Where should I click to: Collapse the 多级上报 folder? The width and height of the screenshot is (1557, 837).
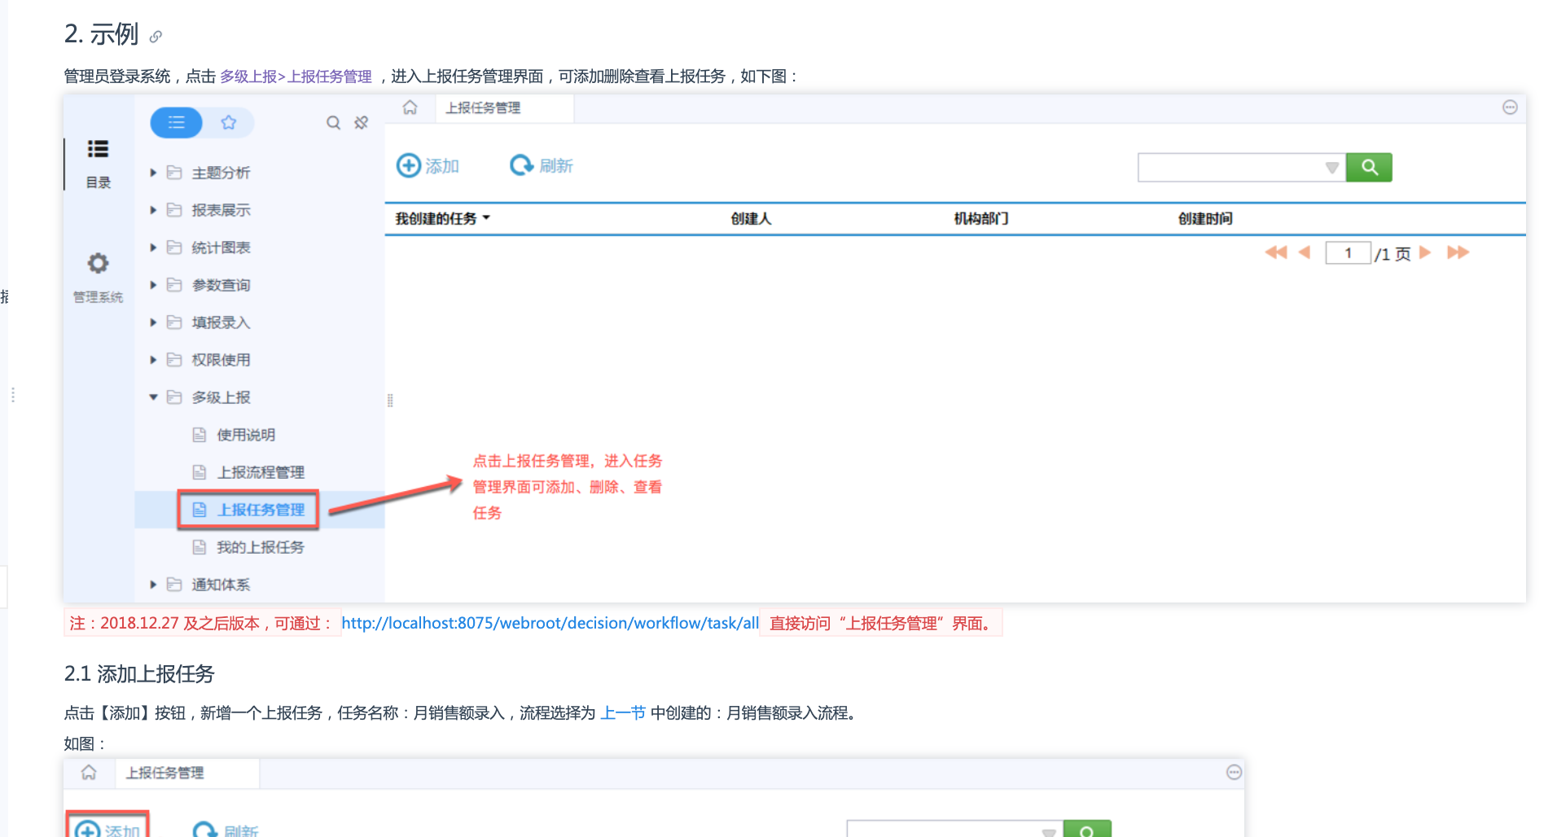point(153,397)
